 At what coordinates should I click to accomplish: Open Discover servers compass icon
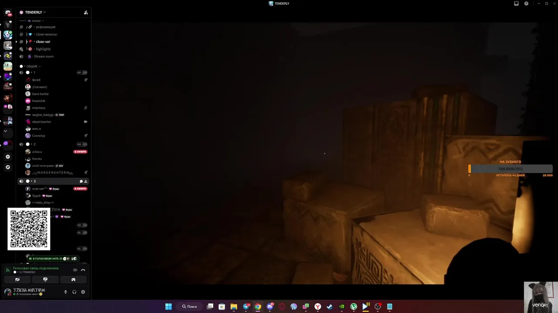tap(8, 167)
